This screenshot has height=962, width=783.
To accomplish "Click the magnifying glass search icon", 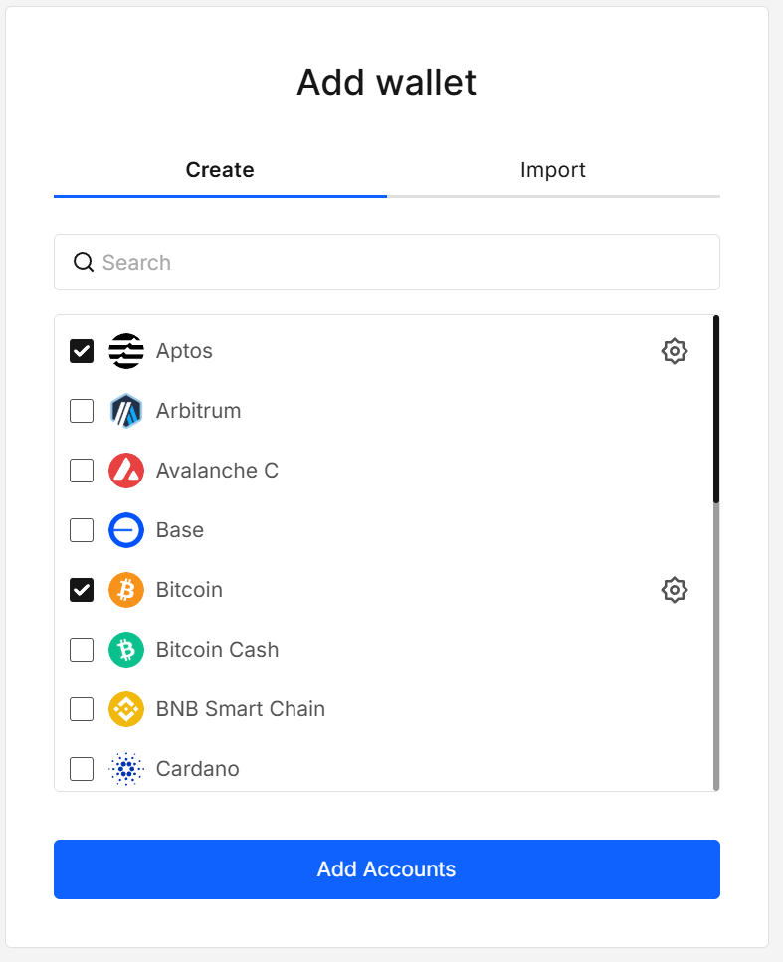I will (x=83, y=262).
